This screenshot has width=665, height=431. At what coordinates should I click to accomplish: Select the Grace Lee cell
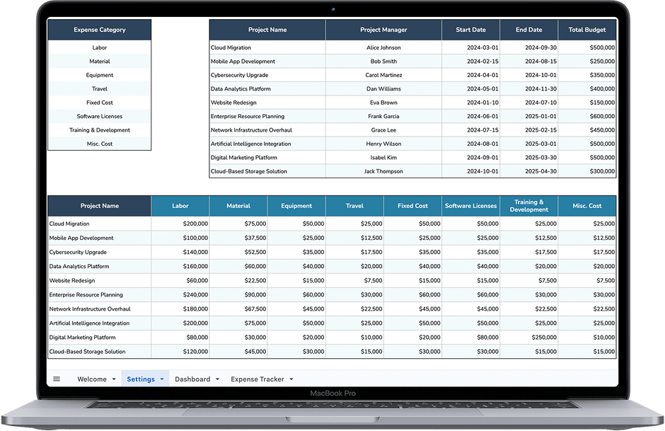(x=384, y=130)
